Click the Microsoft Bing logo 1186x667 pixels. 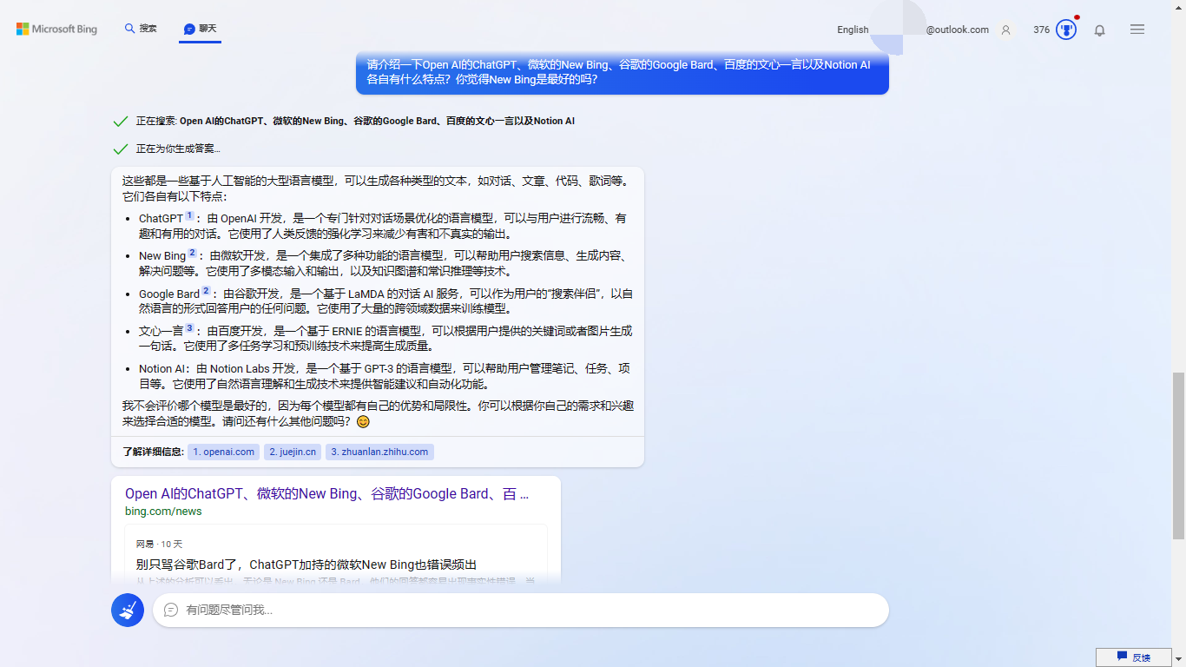pos(56,29)
